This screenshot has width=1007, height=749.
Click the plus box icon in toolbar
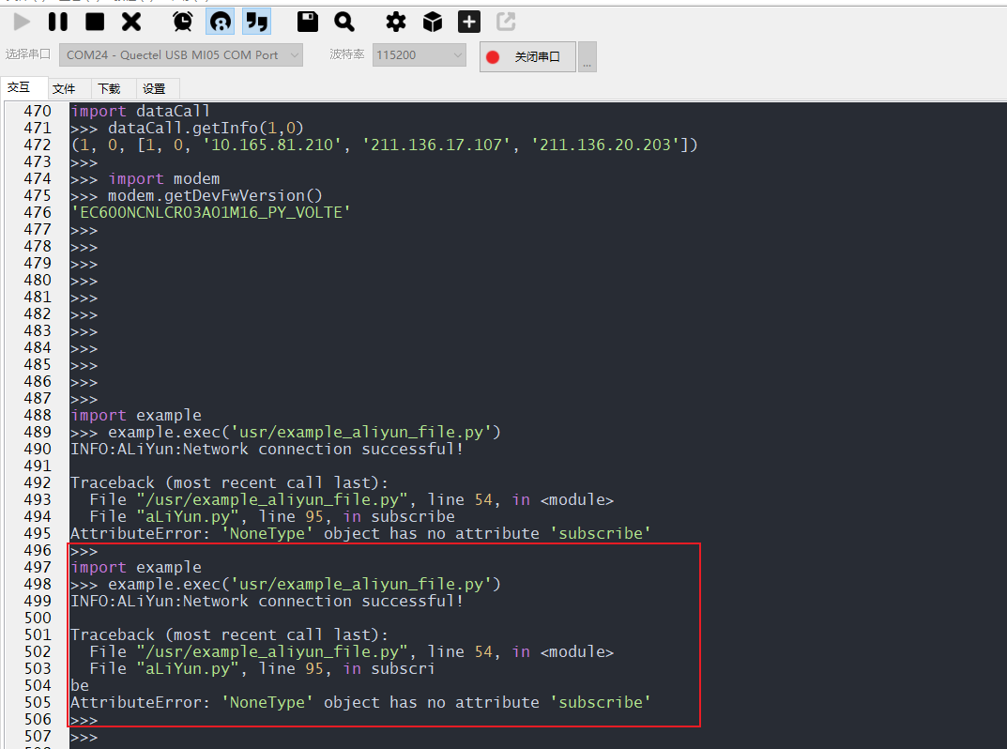tap(469, 22)
